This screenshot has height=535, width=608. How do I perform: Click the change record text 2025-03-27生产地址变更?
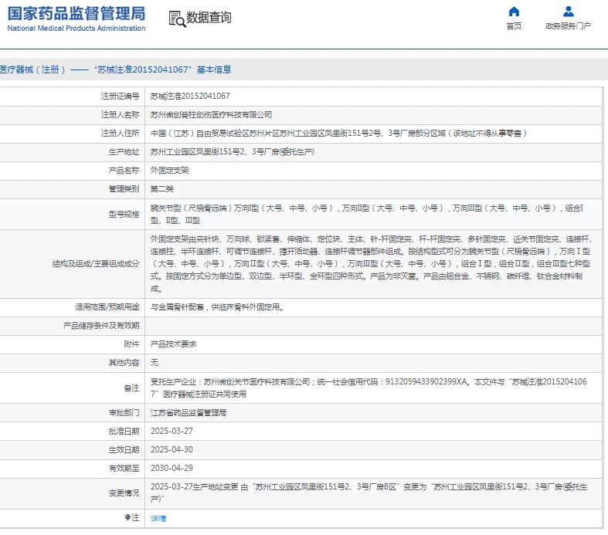pyautogui.click(x=369, y=493)
